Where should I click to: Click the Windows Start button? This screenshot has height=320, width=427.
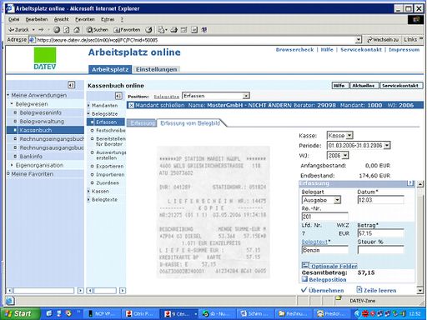pyautogui.click(x=19, y=313)
